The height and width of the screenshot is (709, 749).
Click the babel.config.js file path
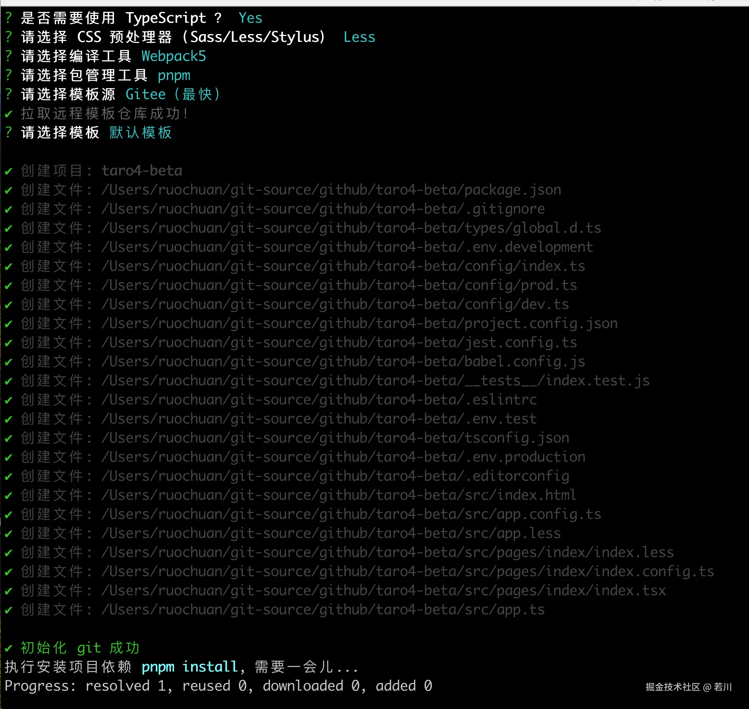(x=343, y=362)
